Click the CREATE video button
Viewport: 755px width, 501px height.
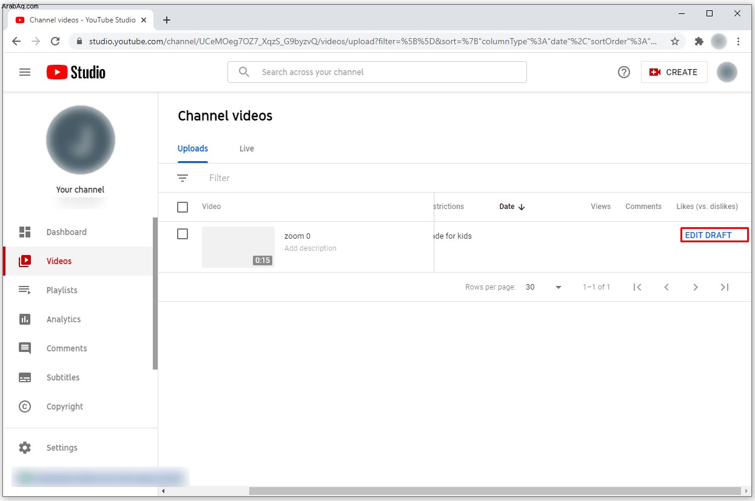coord(674,72)
